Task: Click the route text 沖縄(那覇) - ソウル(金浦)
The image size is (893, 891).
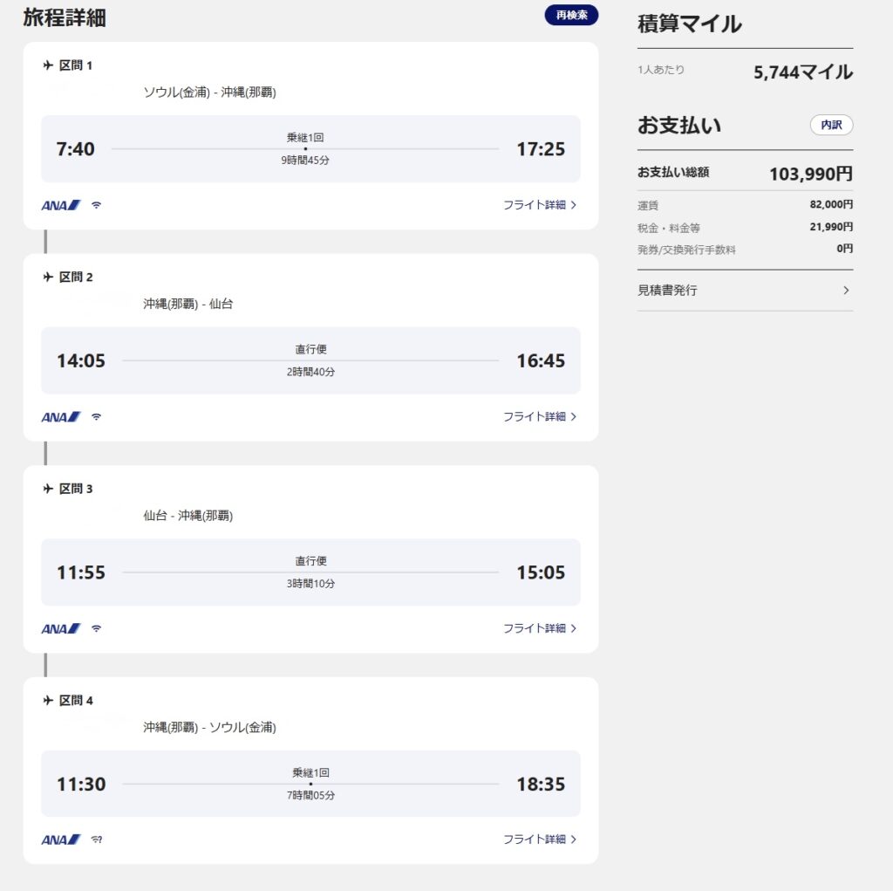Action: tap(209, 728)
